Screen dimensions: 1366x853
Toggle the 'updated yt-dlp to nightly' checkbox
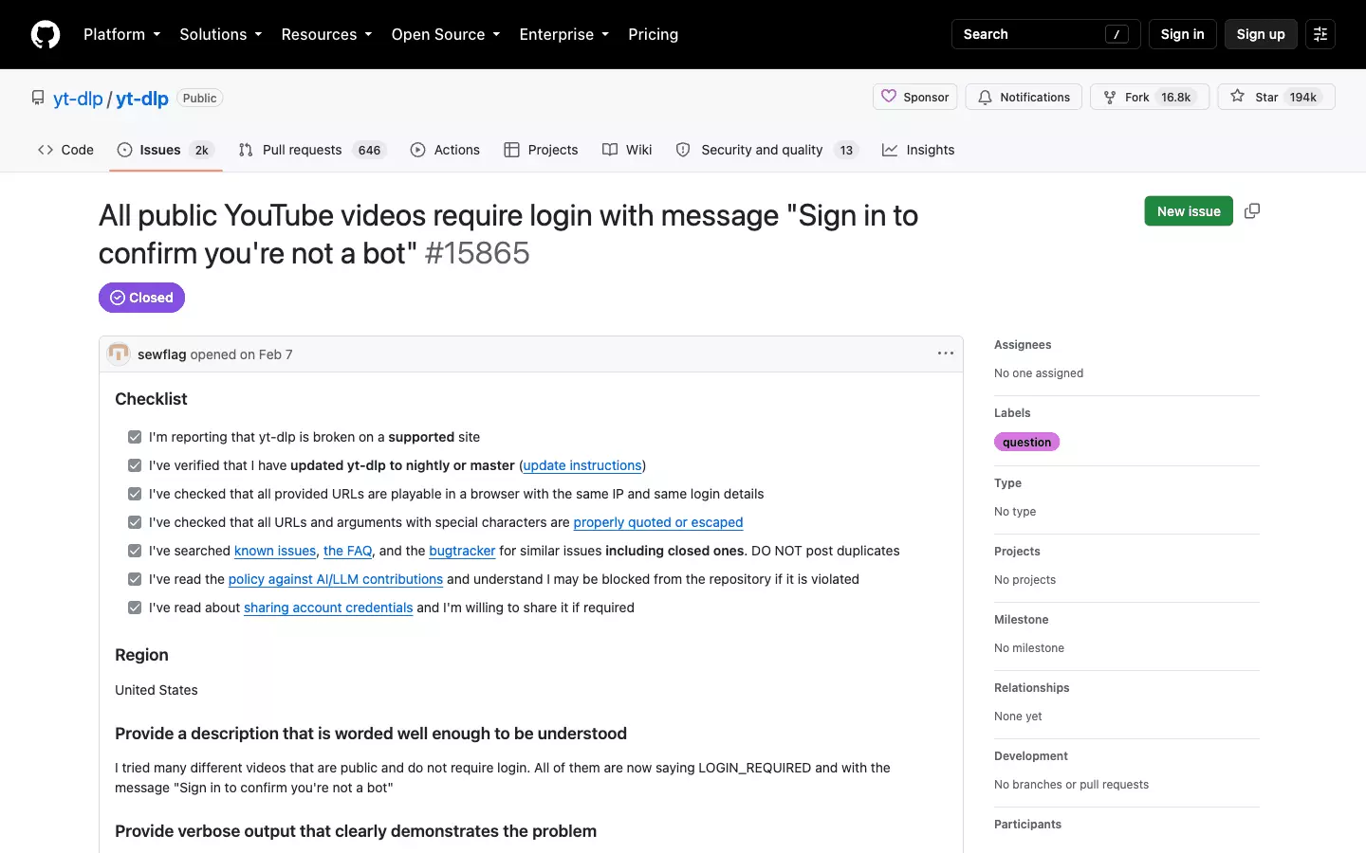135,465
